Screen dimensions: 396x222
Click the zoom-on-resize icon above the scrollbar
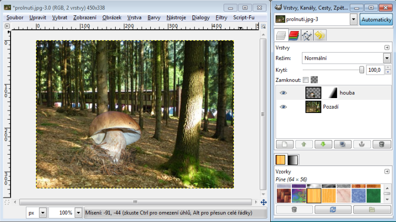[263, 26]
